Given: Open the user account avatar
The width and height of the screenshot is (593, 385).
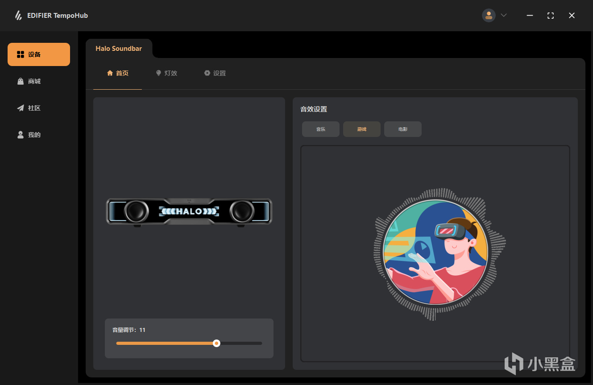Looking at the screenshot, I should click(x=489, y=16).
